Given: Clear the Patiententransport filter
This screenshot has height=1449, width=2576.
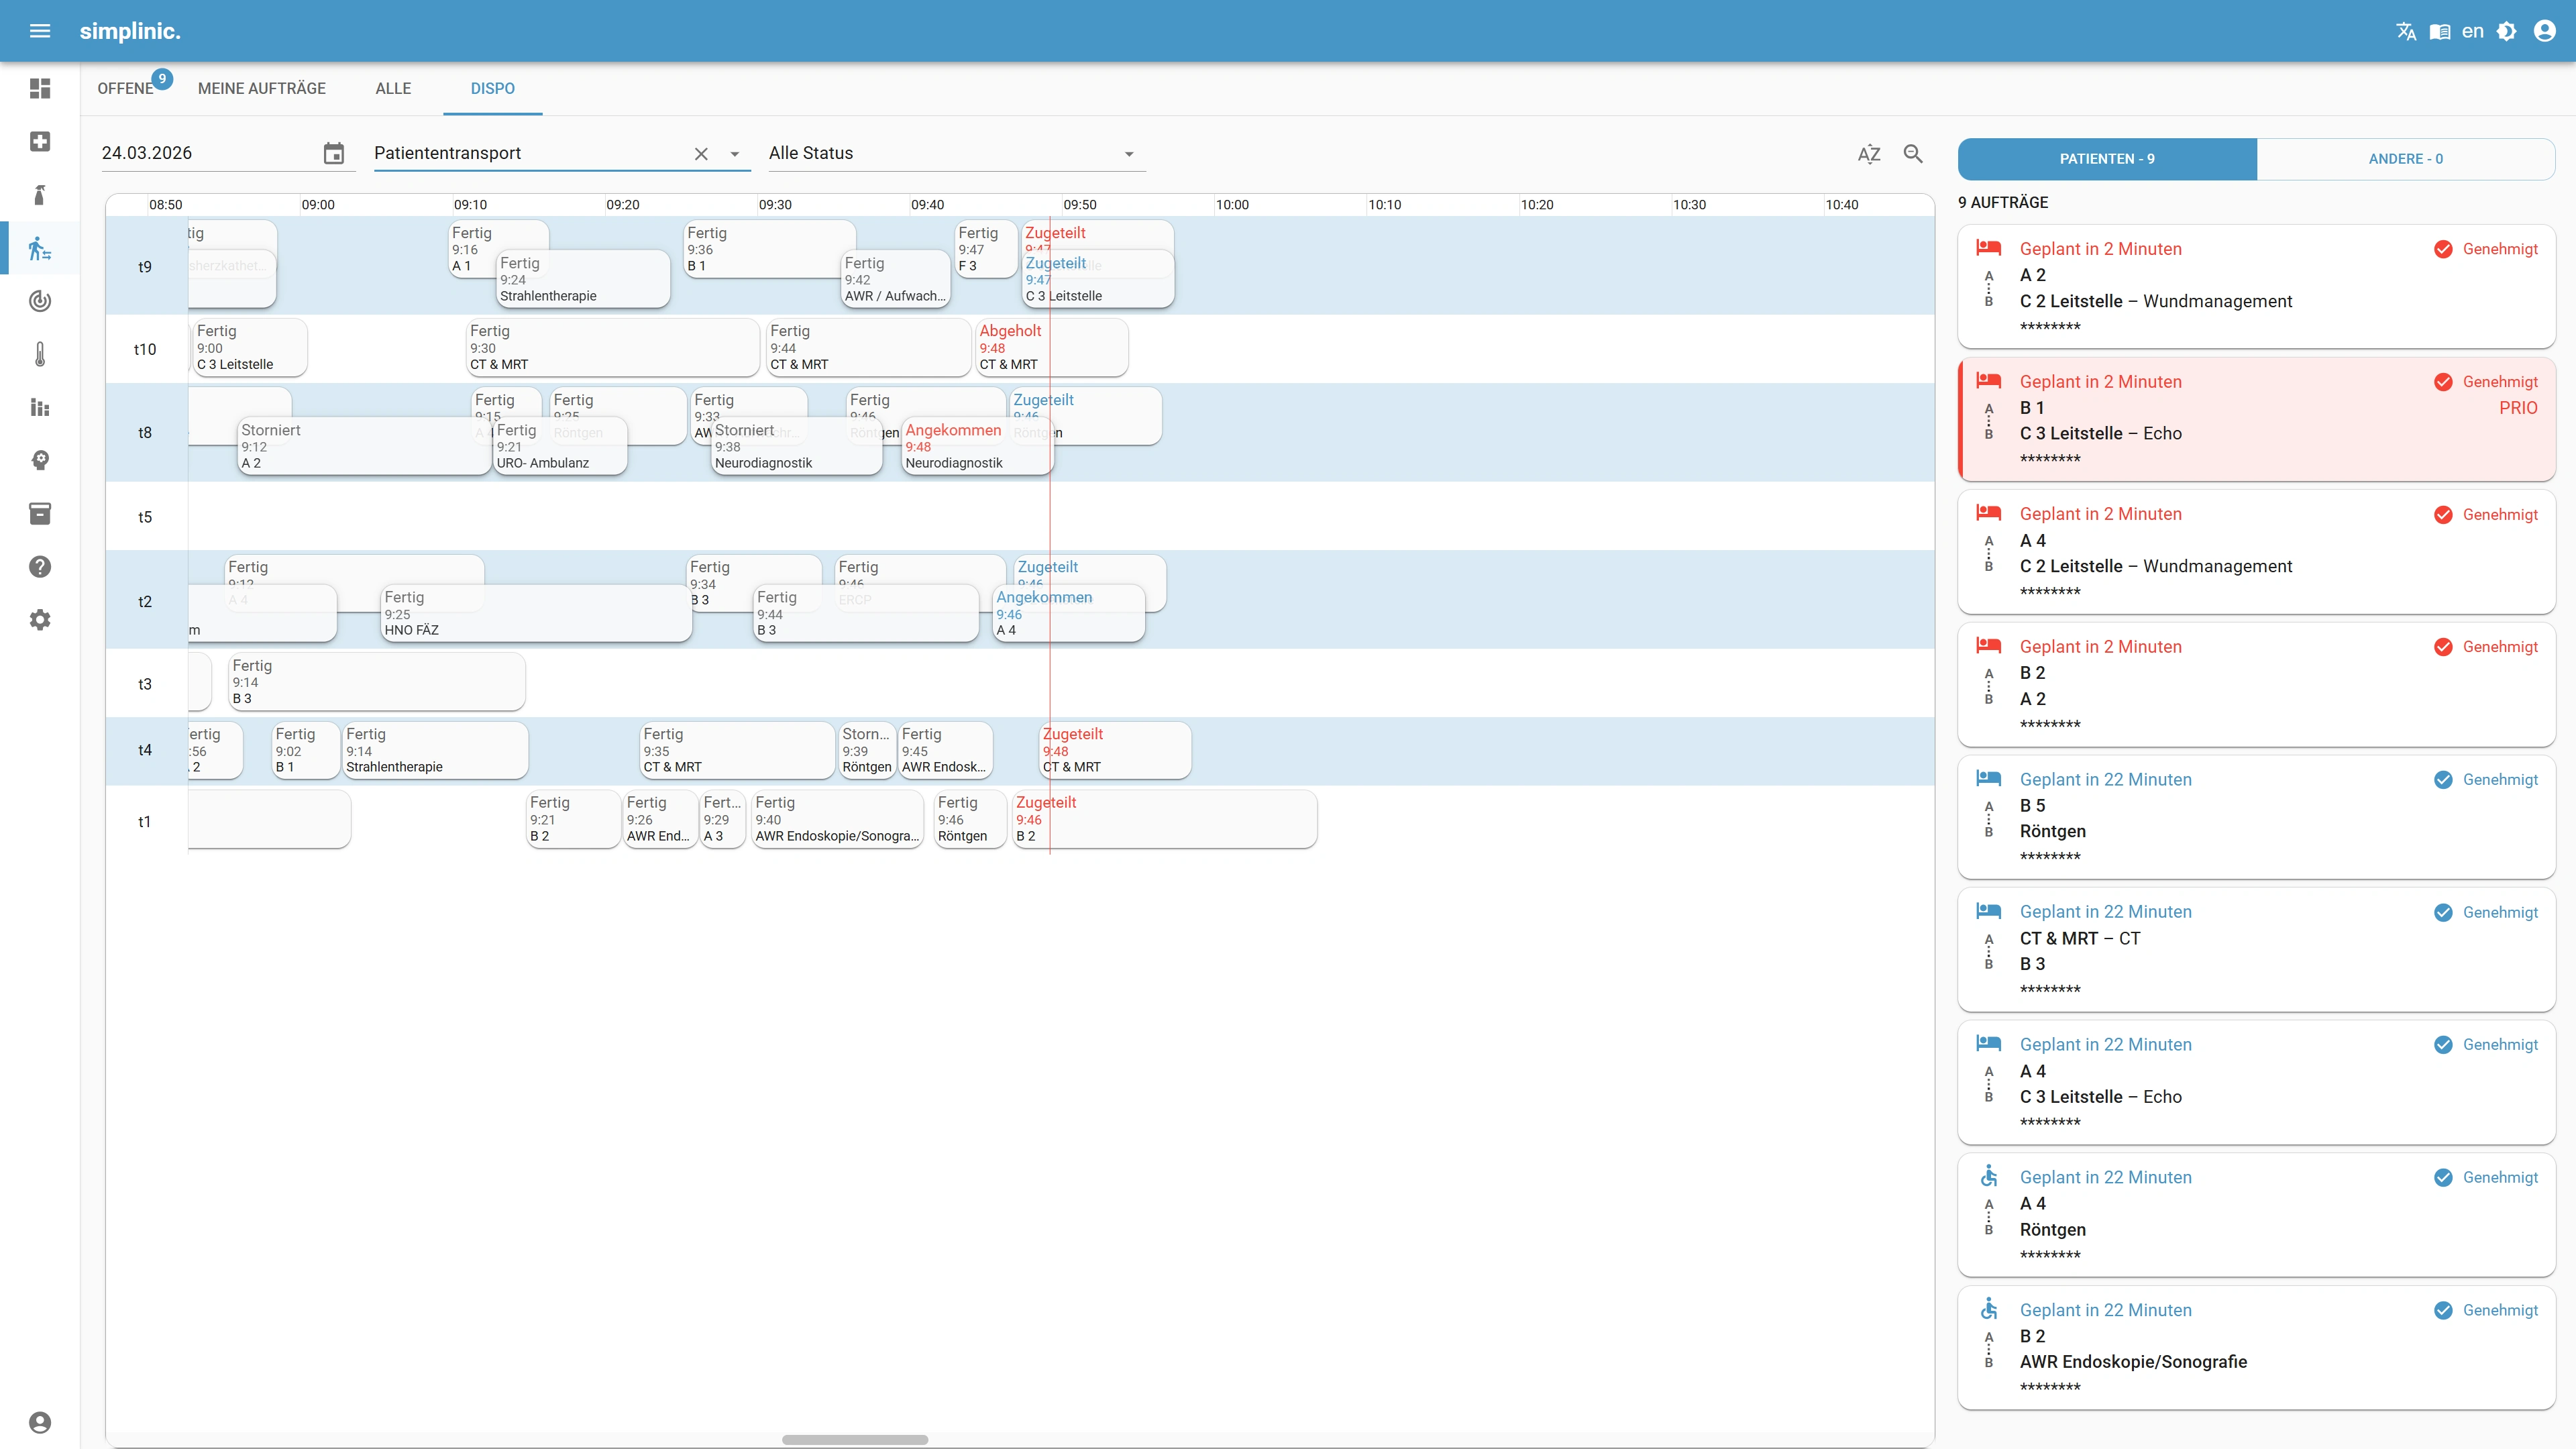Looking at the screenshot, I should pos(701,154).
